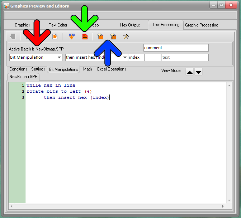Select the Conditions sub-tab
This screenshot has height=218, width=241.
pyautogui.click(x=18, y=69)
